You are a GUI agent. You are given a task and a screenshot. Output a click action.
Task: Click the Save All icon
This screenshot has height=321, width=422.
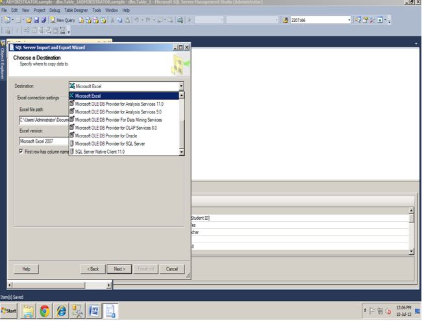pyautogui.click(x=43, y=20)
